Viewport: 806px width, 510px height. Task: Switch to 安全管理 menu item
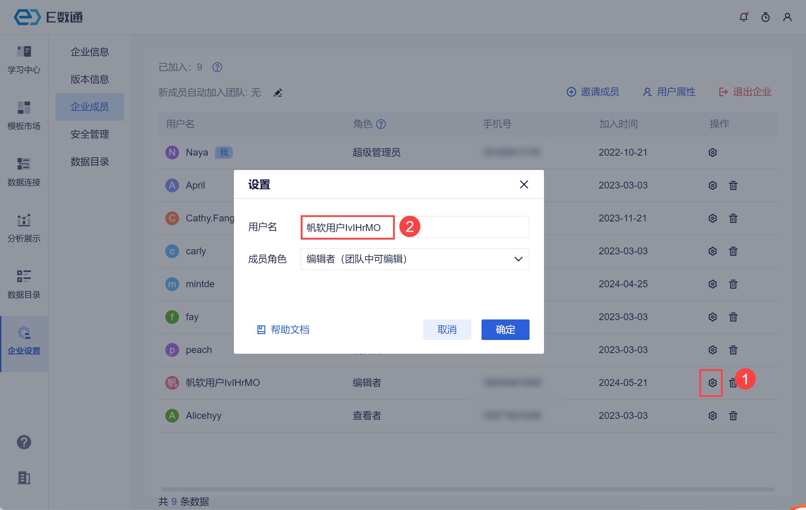pos(90,134)
